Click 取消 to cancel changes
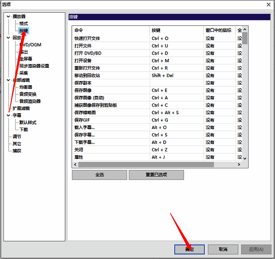 pos(223,249)
